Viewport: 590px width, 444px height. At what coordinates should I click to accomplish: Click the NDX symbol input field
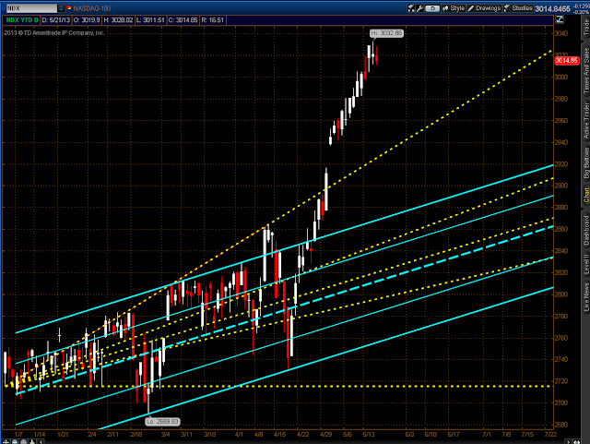pos(31,8)
